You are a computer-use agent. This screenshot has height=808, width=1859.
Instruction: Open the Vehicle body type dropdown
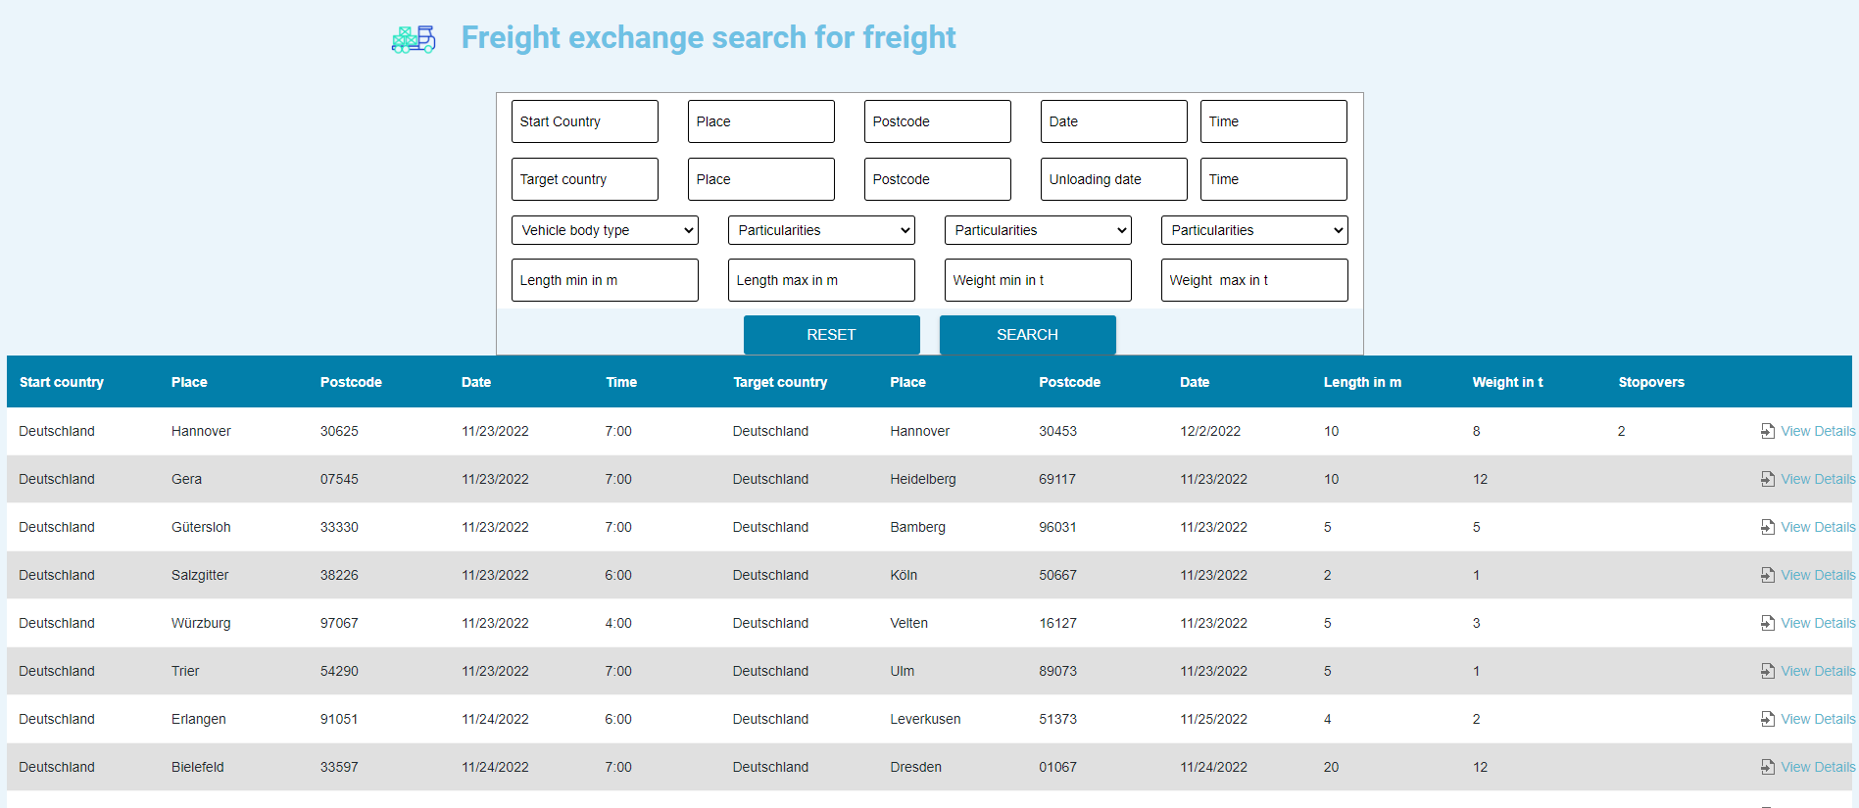coord(605,230)
